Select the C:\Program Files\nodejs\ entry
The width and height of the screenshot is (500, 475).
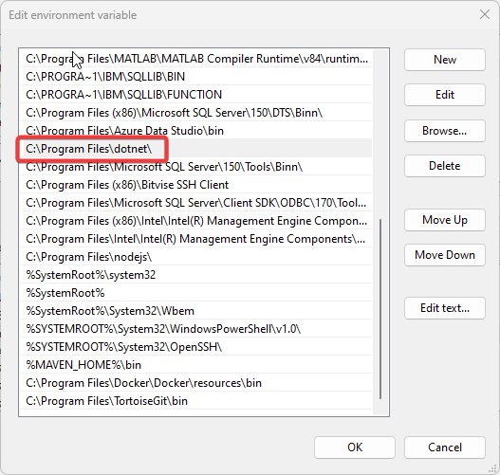(196, 257)
